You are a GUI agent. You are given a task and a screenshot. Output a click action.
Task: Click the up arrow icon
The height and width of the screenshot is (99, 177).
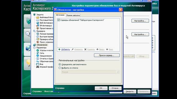(97, 50)
